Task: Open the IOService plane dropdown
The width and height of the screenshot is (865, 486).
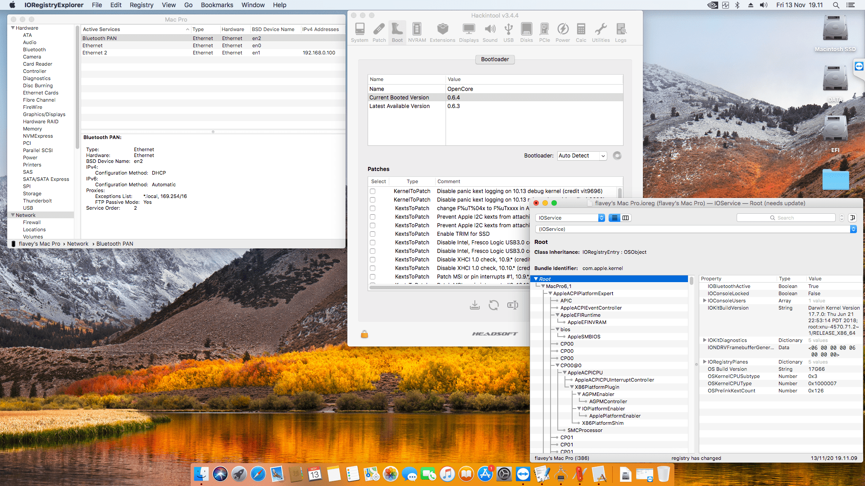Action: [570, 218]
